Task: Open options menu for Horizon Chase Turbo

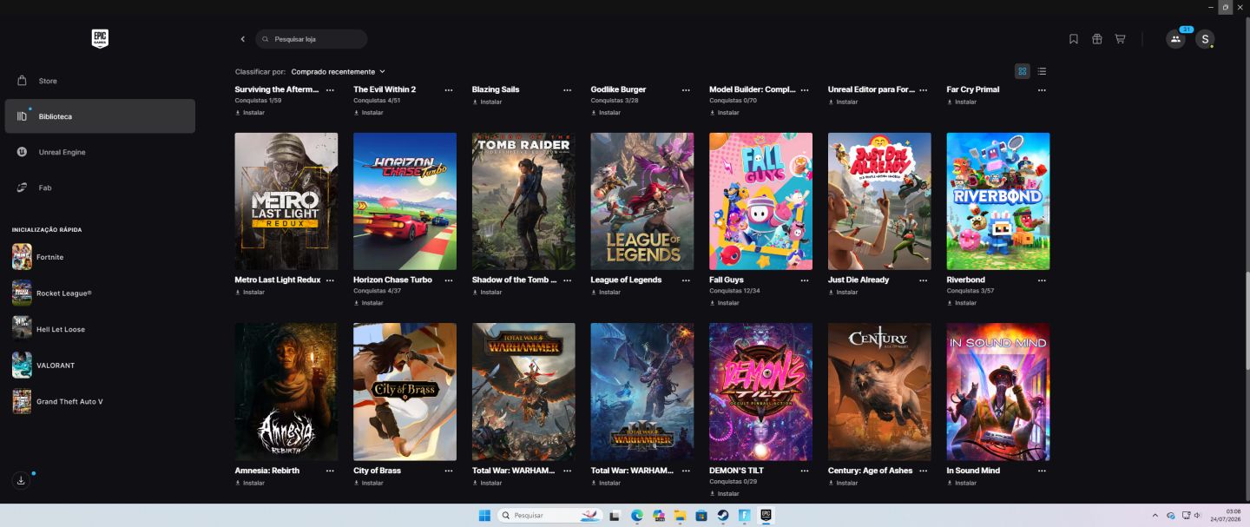Action: click(x=449, y=280)
